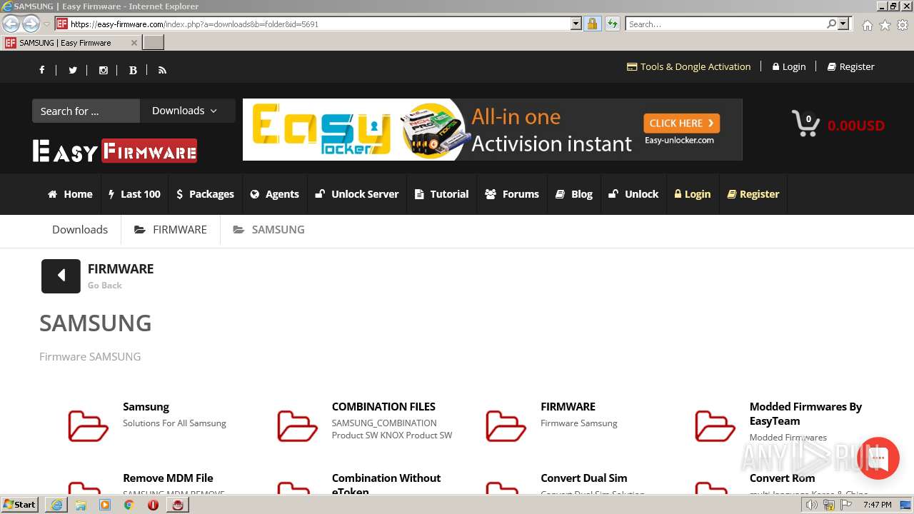Open the Instagram social icon
914x514 pixels.
103,70
